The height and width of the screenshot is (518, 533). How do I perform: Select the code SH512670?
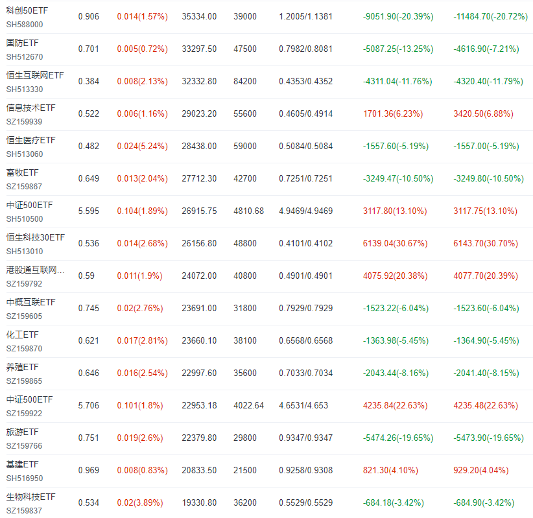coord(25,57)
